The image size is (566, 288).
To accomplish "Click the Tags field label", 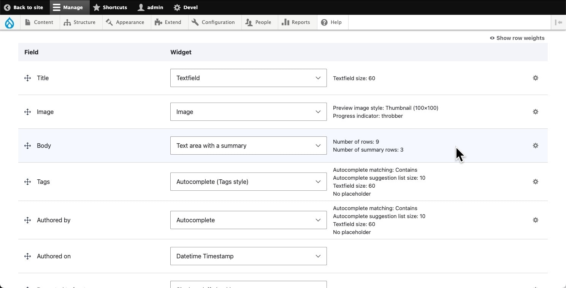I will click(43, 182).
